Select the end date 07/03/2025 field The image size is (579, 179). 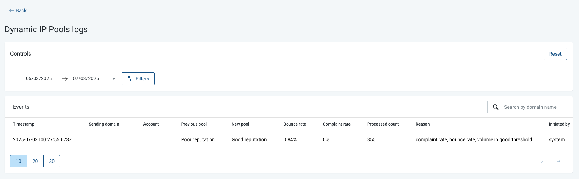[86, 79]
